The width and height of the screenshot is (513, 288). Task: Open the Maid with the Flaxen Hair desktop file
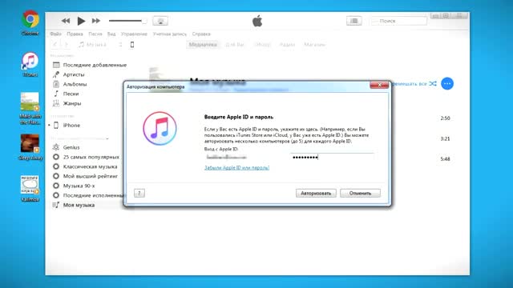point(30,108)
